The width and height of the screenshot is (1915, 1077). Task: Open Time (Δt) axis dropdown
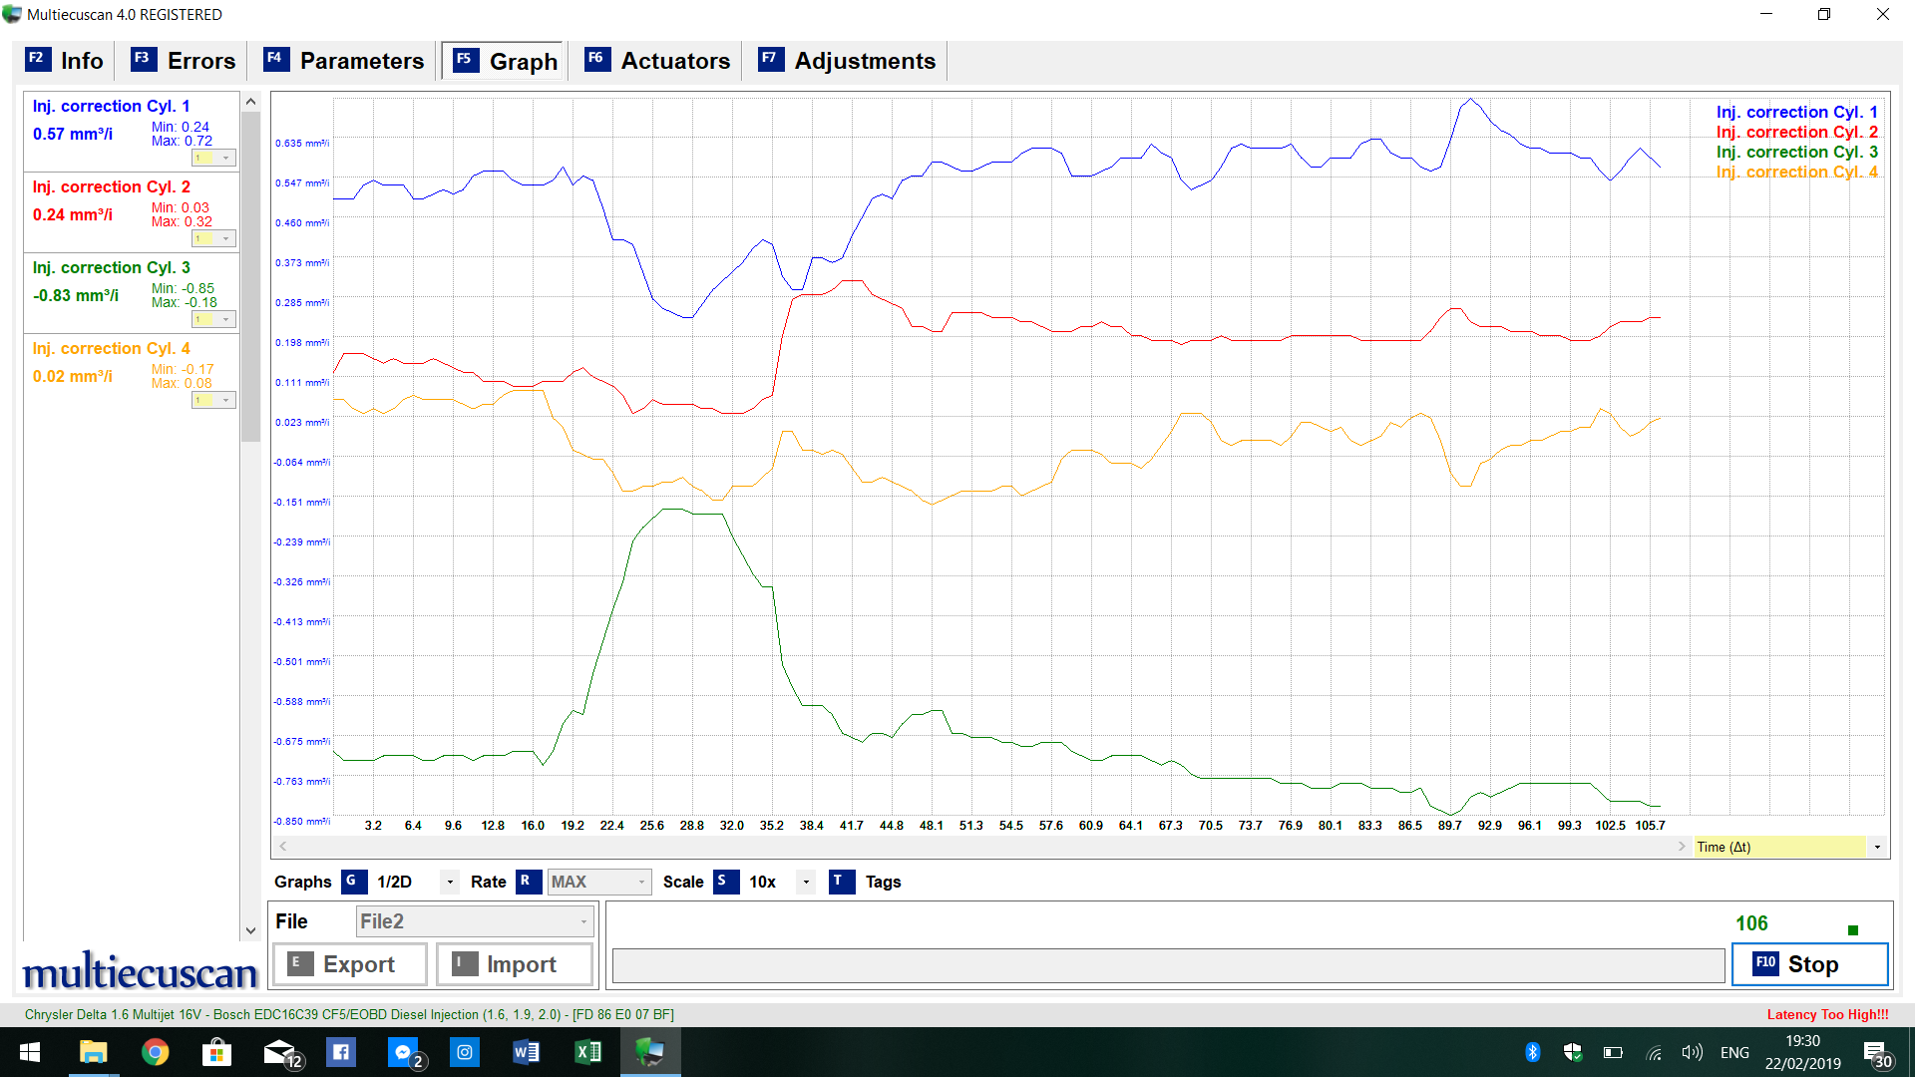point(1877,847)
